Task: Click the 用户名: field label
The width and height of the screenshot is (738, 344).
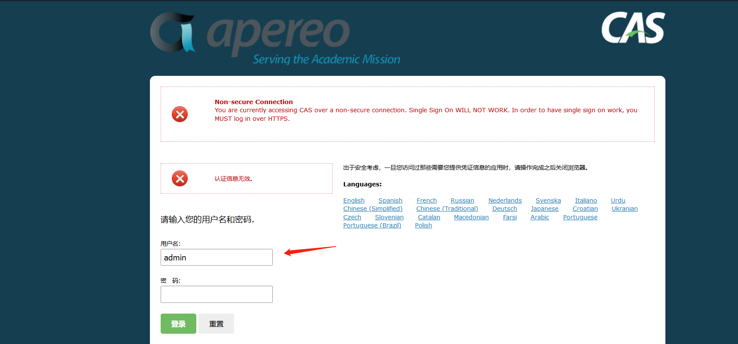Action: pos(171,243)
